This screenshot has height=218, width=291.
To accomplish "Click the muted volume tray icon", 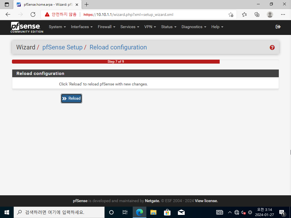I will point(243,212).
